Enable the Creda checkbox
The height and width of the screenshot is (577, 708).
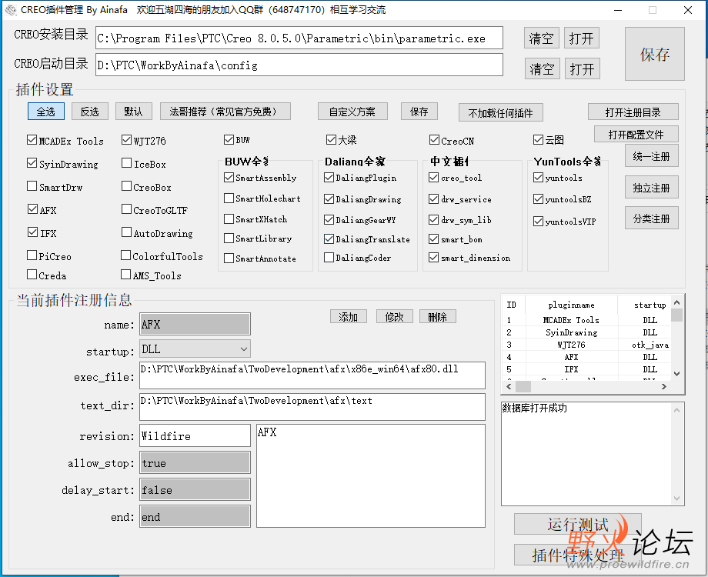pos(32,275)
